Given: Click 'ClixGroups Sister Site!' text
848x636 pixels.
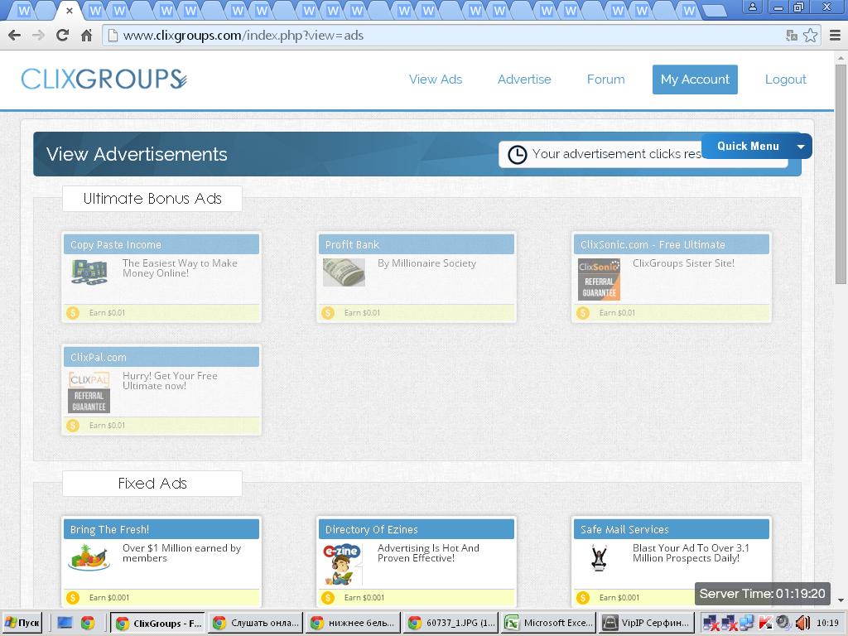Looking at the screenshot, I should 683,263.
